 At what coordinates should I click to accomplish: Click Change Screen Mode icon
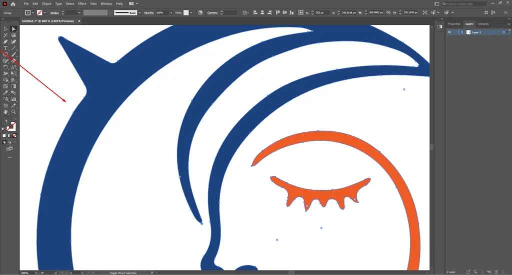coord(9,149)
